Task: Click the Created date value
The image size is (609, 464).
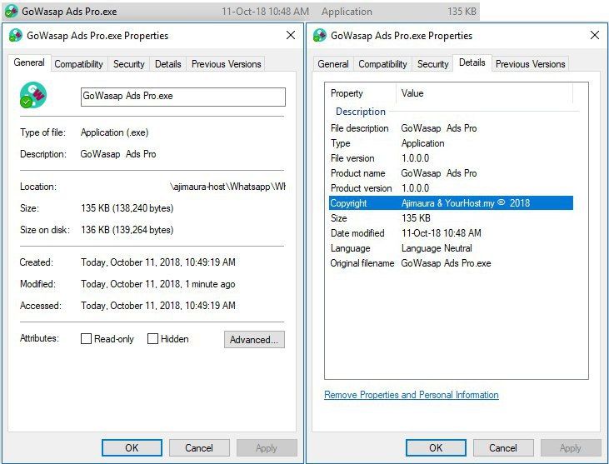Action: (x=158, y=262)
